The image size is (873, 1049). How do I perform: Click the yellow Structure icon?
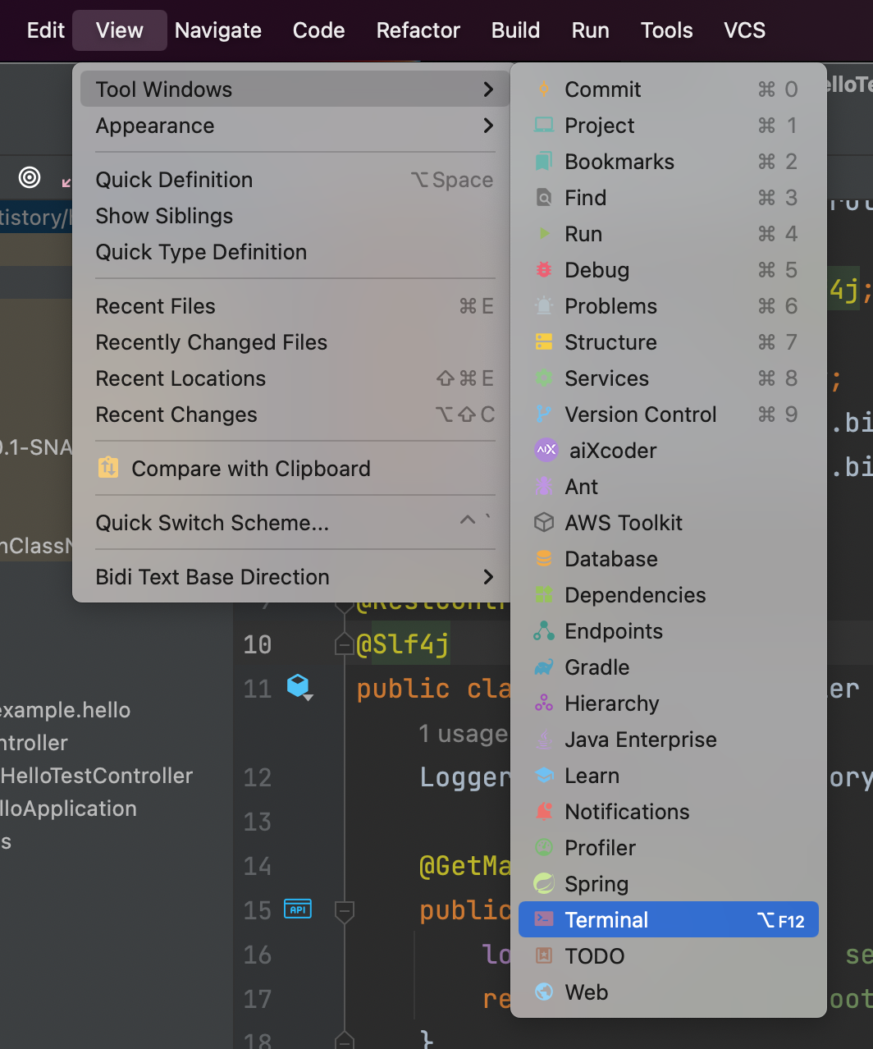point(543,341)
